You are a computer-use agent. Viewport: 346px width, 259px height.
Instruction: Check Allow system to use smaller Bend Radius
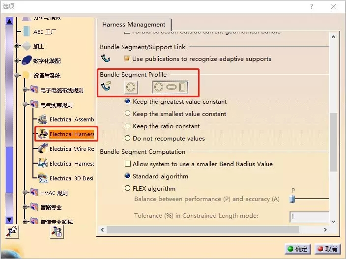[128, 164]
